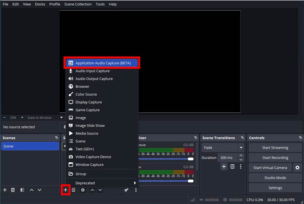Undock the Controls panel
This screenshot has height=204, width=304.
(x=300, y=138)
